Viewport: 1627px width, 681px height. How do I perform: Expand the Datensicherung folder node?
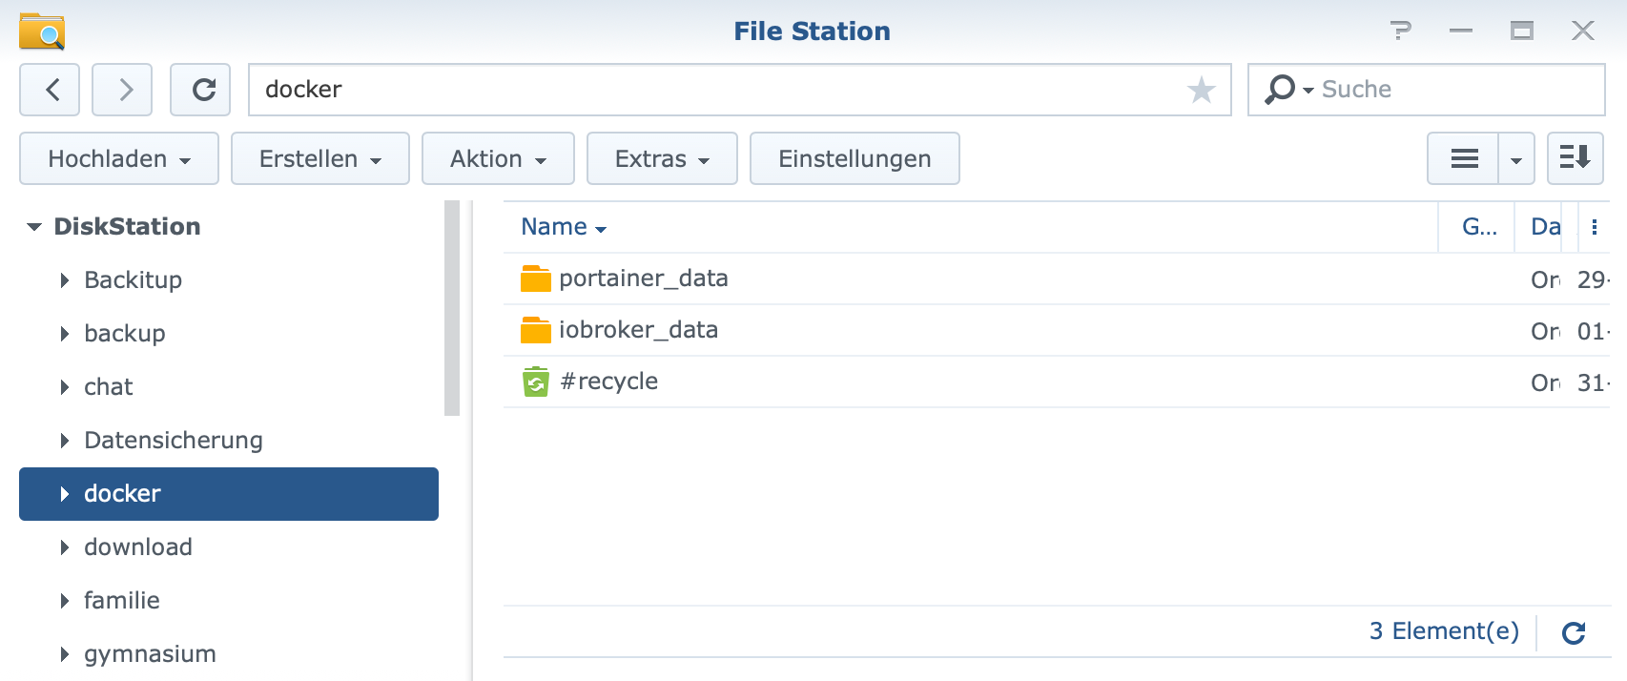[65, 441]
